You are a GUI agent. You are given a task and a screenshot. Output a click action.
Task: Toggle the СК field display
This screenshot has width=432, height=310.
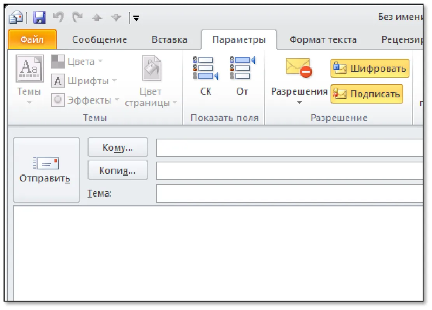[206, 76]
